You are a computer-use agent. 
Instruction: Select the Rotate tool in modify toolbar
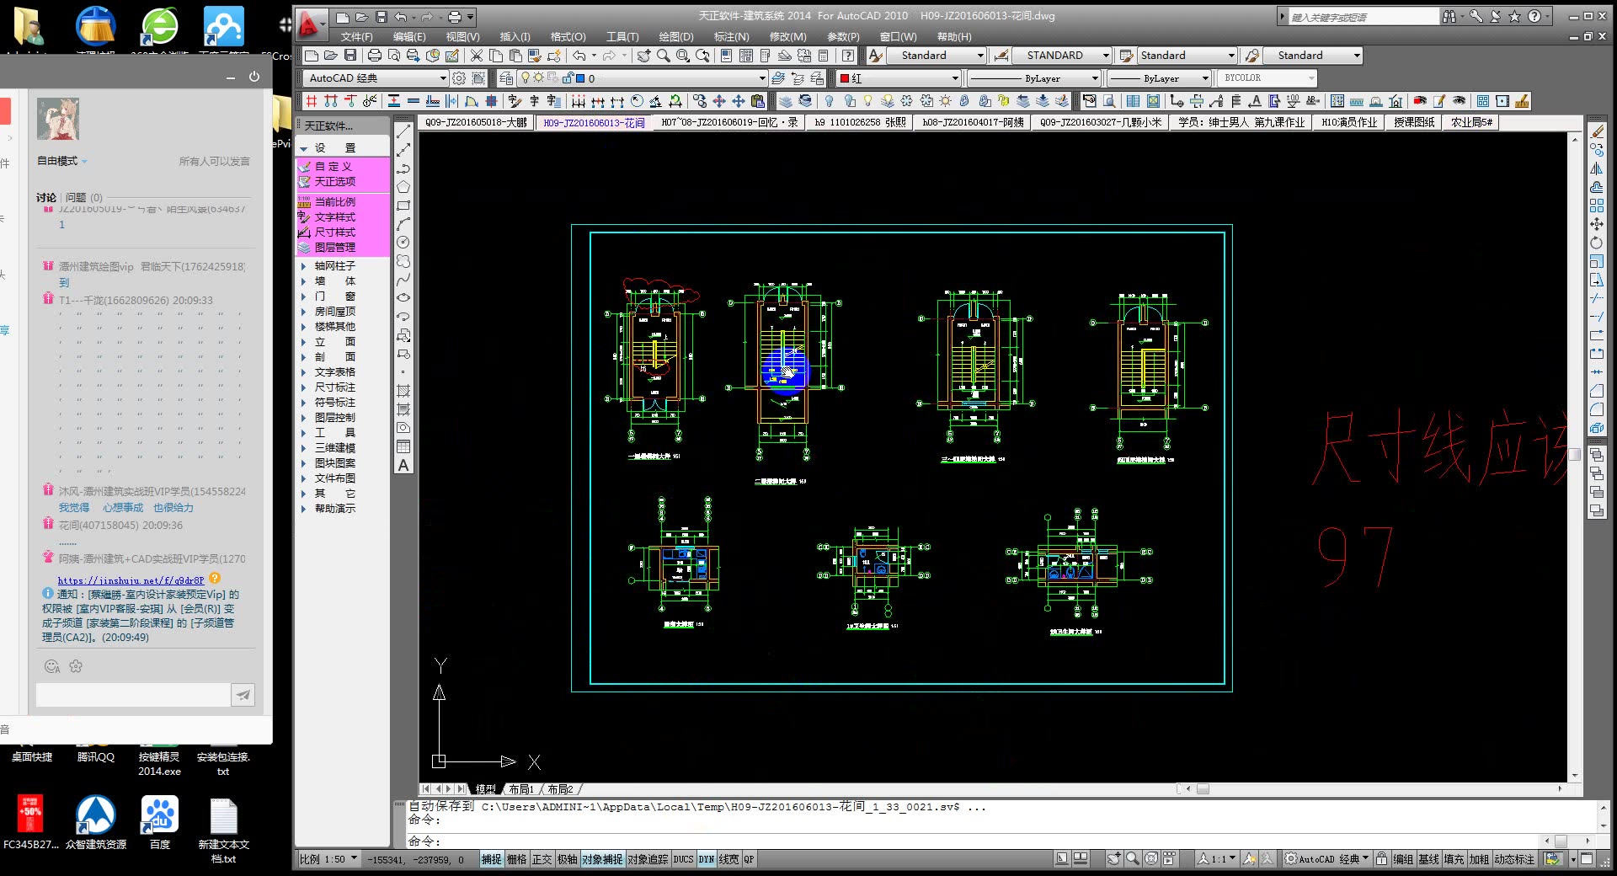pos(1596,243)
